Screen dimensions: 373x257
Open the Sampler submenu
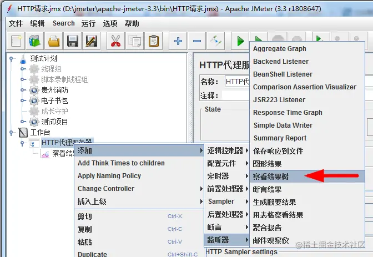point(227,201)
